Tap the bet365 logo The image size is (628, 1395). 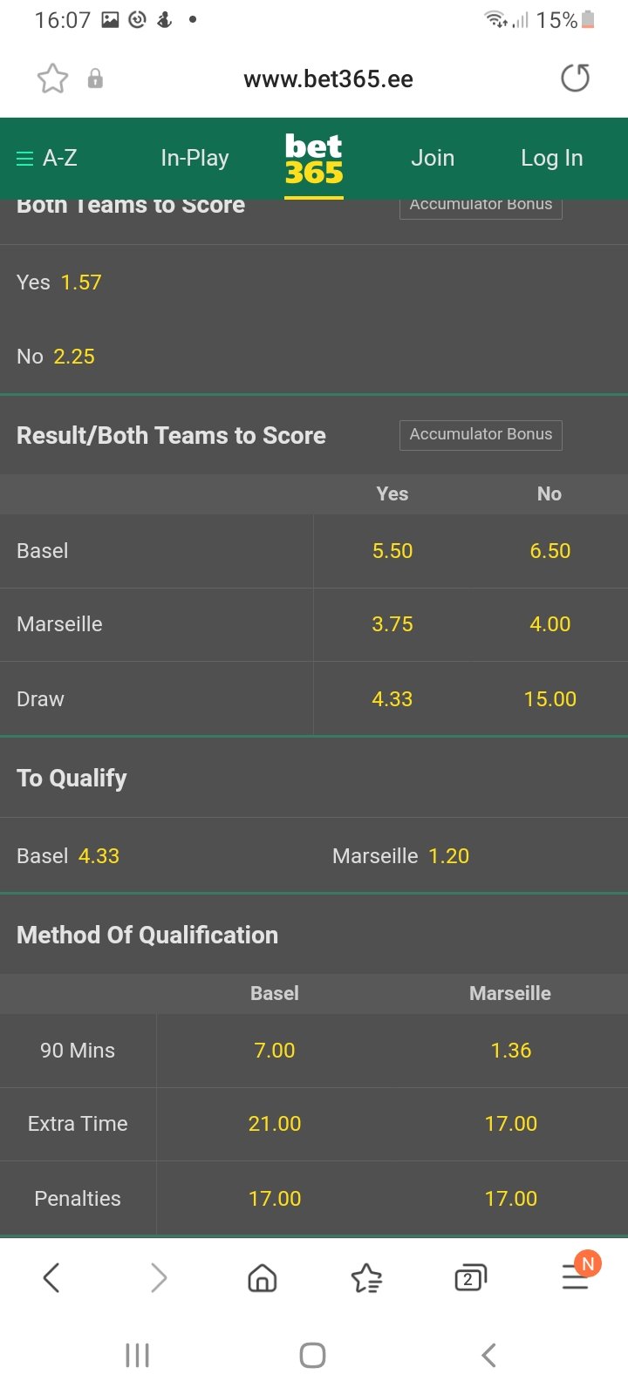tap(314, 160)
